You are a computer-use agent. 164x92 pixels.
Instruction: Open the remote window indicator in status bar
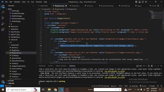(x=2, y=86)
